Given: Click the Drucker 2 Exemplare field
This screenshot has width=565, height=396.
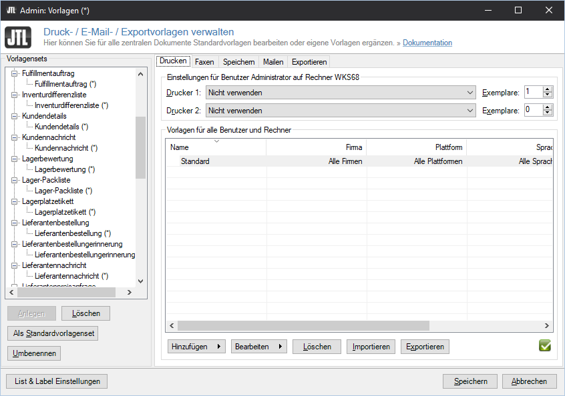Looking at the screenshot, I should (x=534, y=110).
